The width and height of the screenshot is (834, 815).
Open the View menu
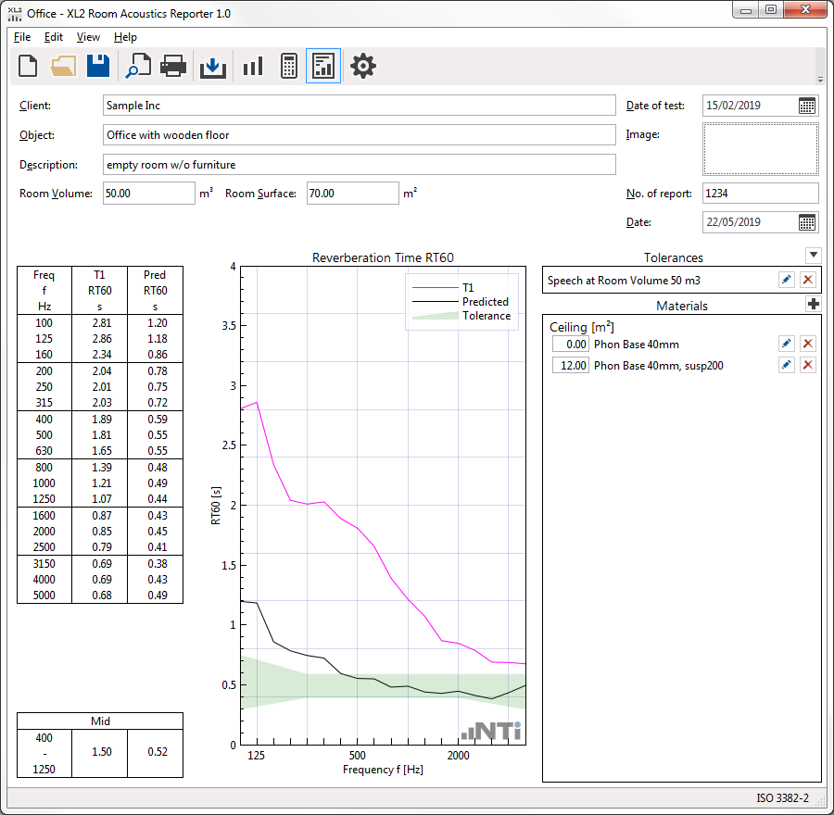88,37
